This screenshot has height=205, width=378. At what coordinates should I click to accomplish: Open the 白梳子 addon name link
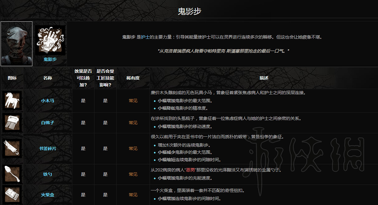coord(48,122)
